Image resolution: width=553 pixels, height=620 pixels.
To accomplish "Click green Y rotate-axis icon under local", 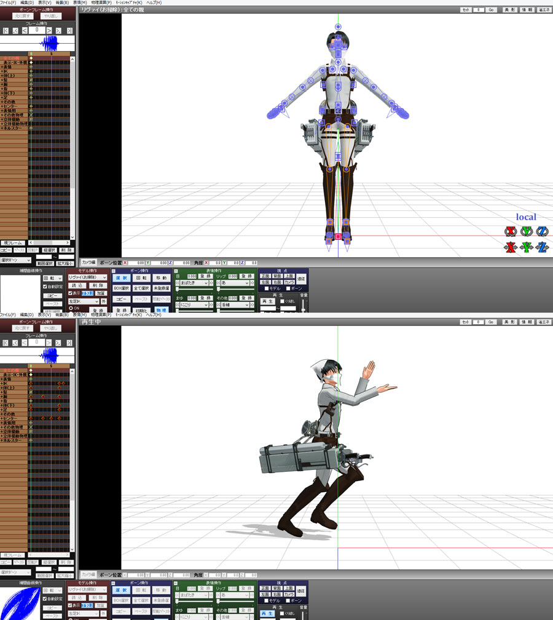I will pyautogui.click(x=526, y=231).
